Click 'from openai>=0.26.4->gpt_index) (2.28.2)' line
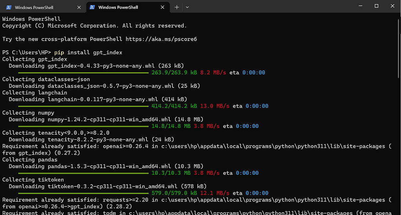Image resolution: width=401 pixels, height=215 pixels. coord(67,206)
